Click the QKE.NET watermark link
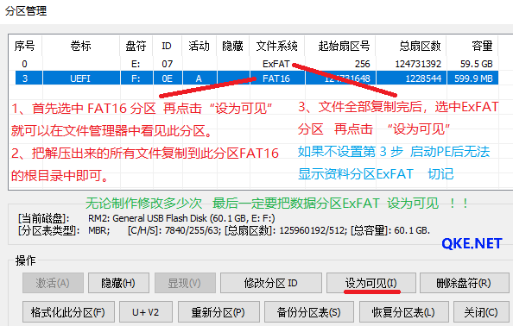This screenshot has height=326, width=513. tap(472, 244)
